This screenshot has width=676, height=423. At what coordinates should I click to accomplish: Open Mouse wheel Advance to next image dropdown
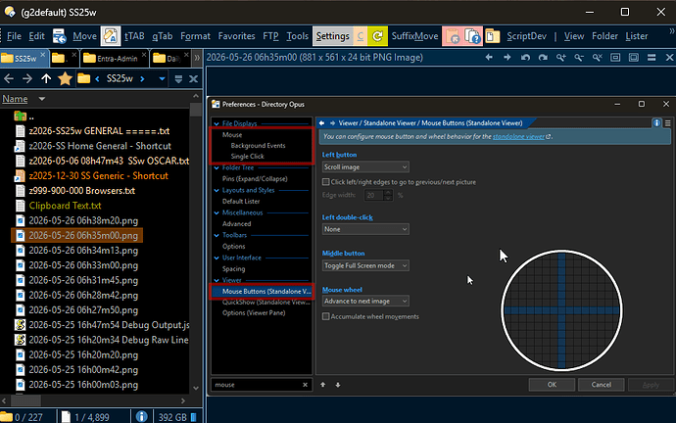tap(365, 302)
